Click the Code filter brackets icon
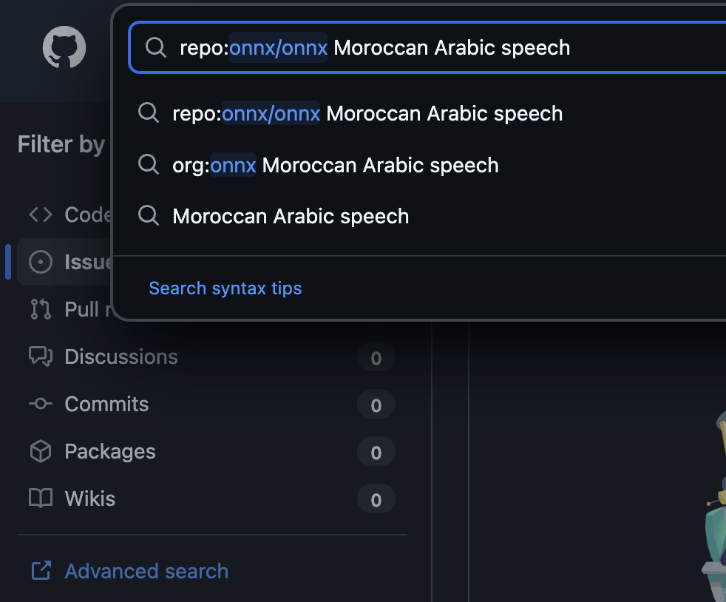This screenshot has width=726, height=602. click(x=41, y=214)
